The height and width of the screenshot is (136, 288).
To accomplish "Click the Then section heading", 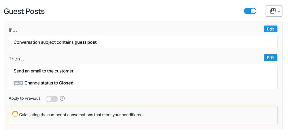I will coord(17,59).
